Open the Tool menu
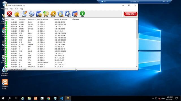The width and height of the screenshot is (181, 101). coord(16,9)
